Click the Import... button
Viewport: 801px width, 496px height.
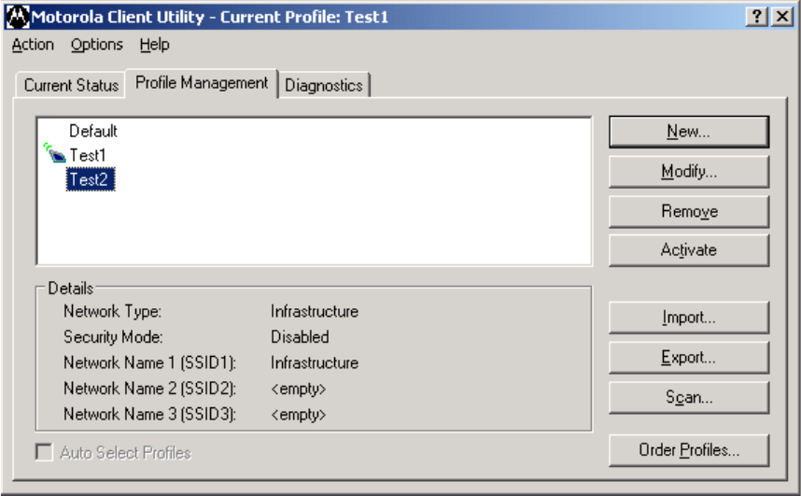(689, 318)
